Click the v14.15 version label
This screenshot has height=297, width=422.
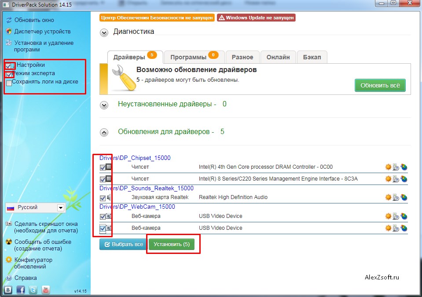click(x=80, y=291)
